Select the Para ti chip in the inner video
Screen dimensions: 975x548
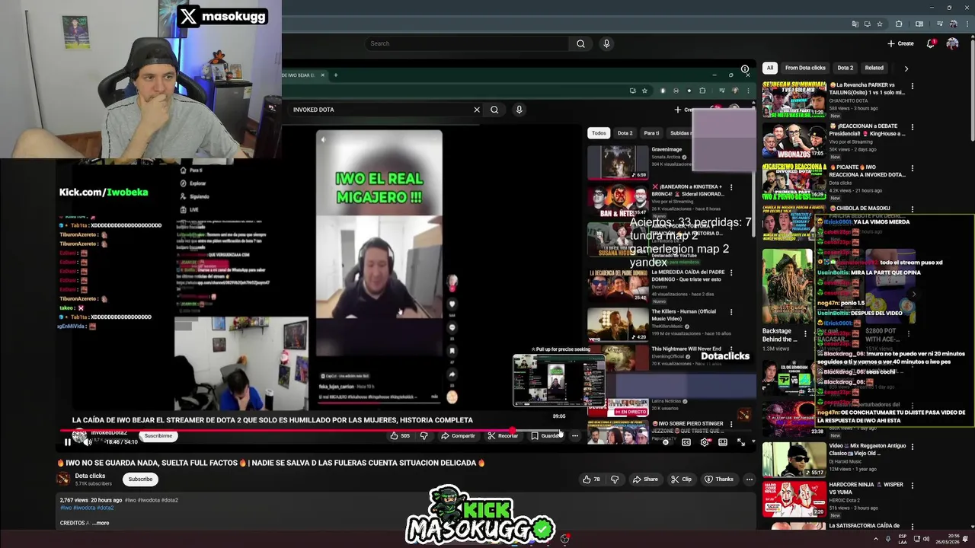pyautogui.click(x=651, y=133)
